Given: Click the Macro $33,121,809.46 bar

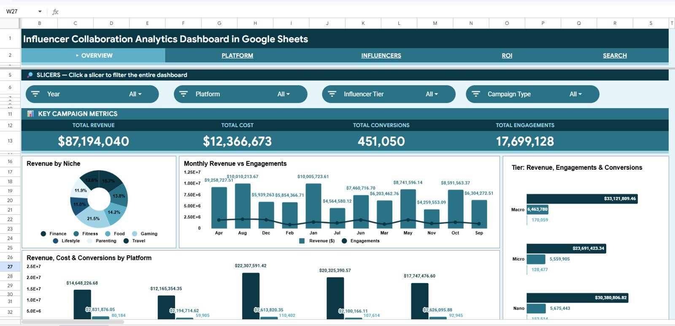Looking at the screenshot, I should coord(582,199).
